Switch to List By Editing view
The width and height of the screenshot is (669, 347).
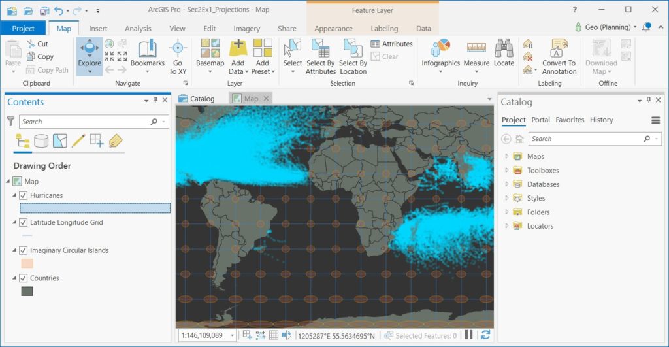point(78,141)
